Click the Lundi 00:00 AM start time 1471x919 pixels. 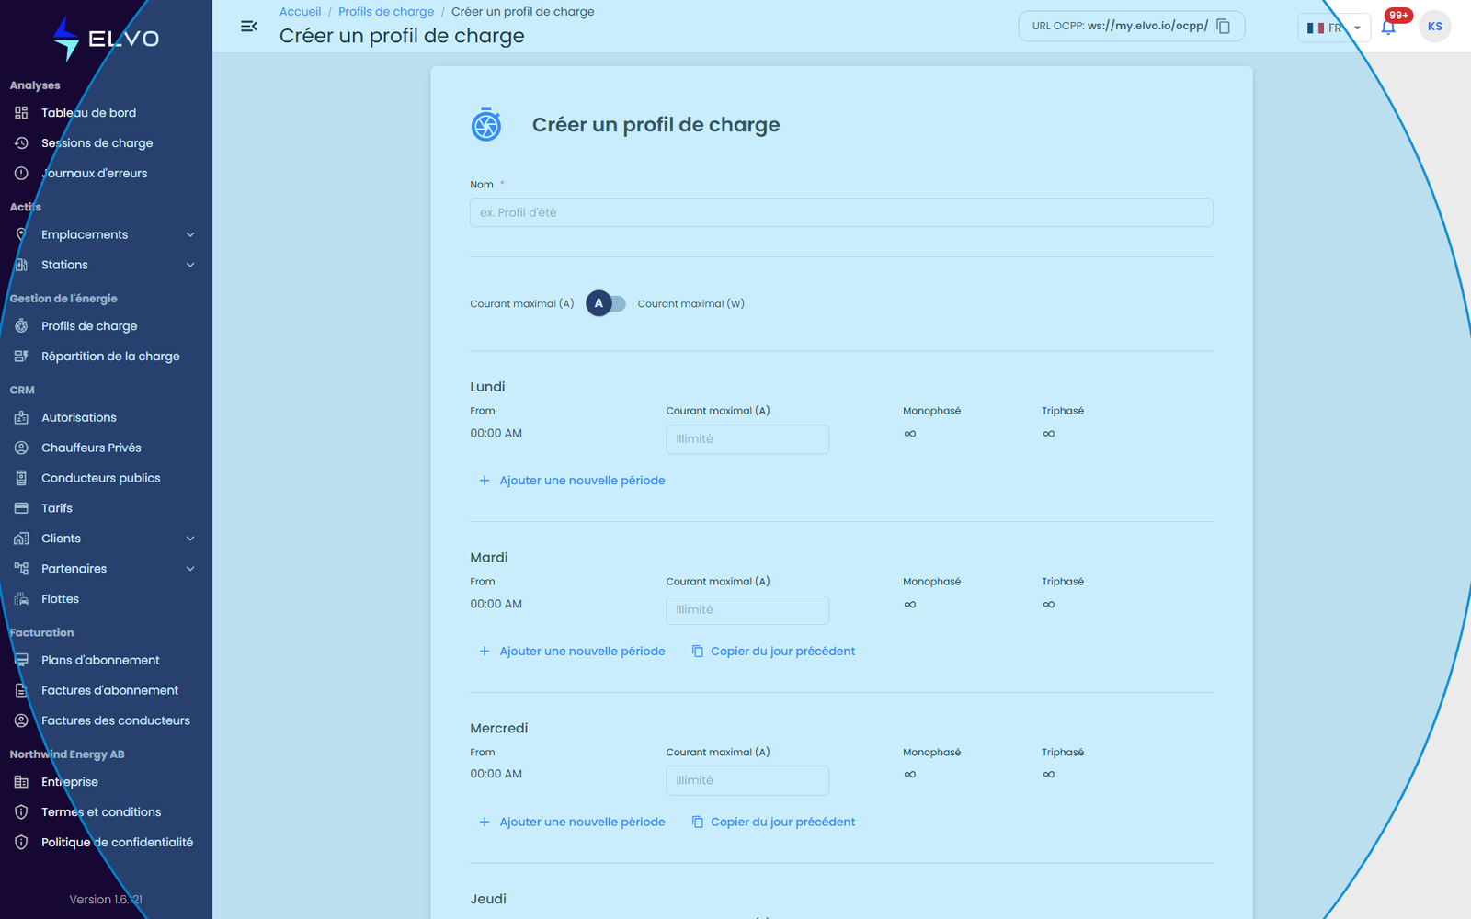click(496, 434)
